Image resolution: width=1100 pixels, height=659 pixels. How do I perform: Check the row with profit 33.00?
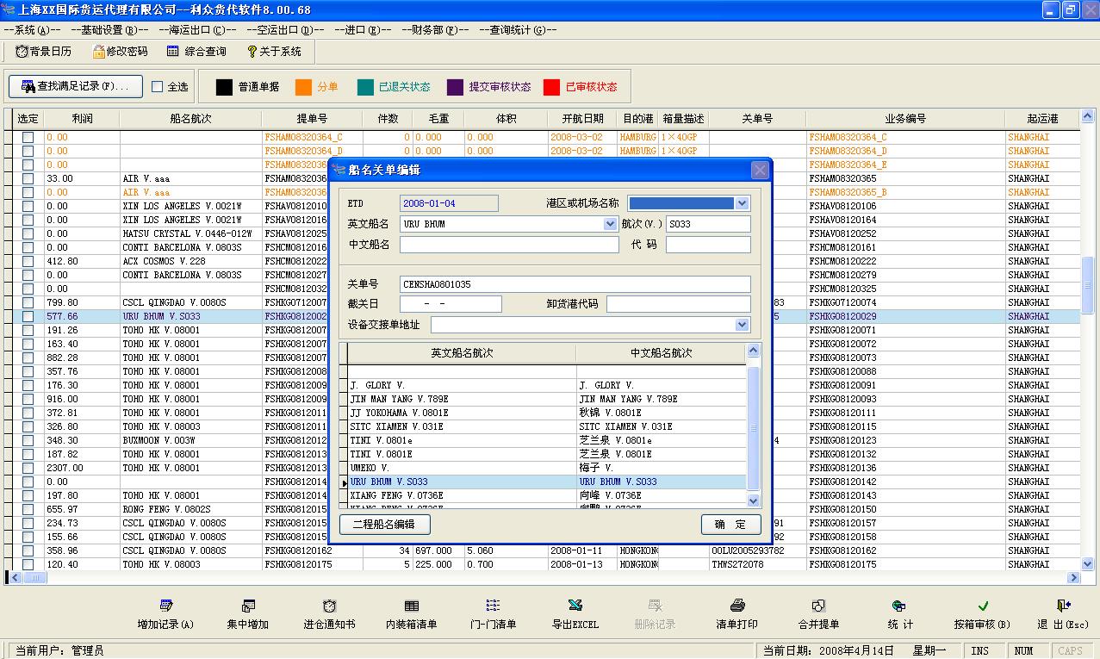(28, 178)
